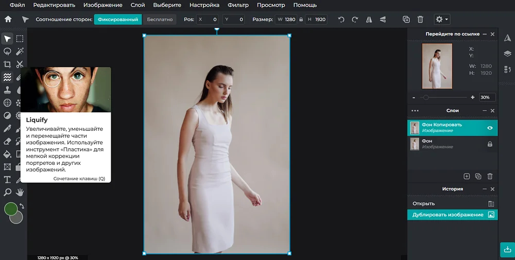
Task: Open the Фильтр menu
Action: click(x=238, y=5)
